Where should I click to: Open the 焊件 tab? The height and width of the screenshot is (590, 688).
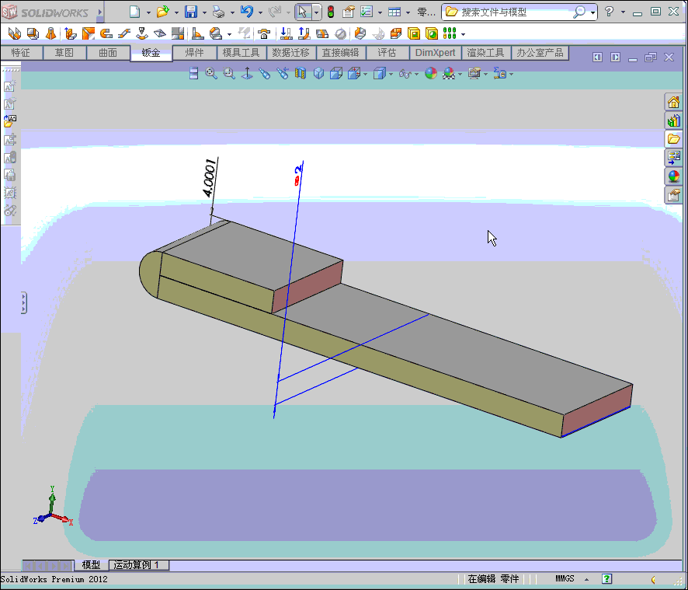point(194,53)
